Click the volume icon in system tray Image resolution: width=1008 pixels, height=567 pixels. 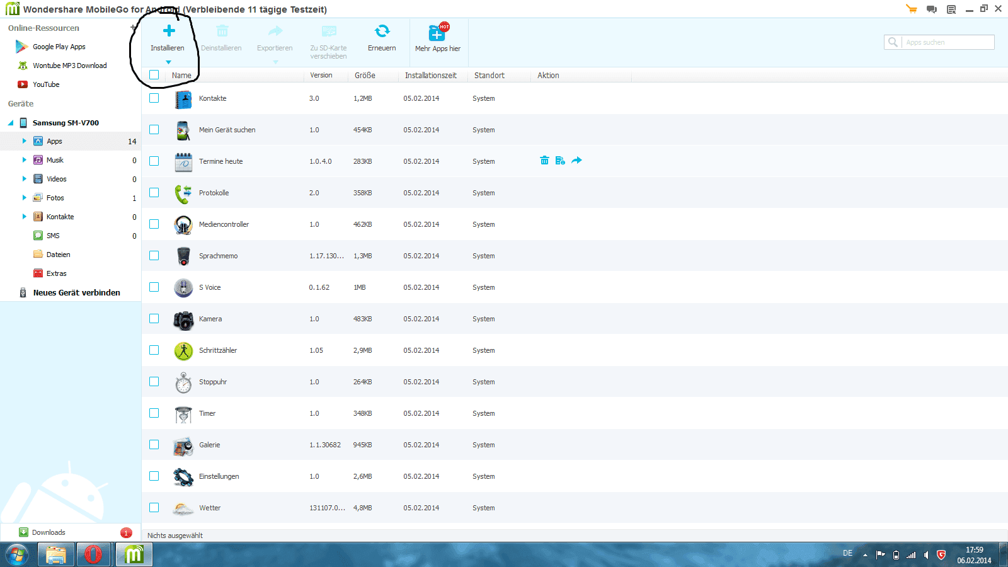pos(926,555)
